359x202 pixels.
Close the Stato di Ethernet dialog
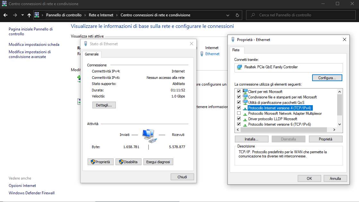tap(192, 44)
